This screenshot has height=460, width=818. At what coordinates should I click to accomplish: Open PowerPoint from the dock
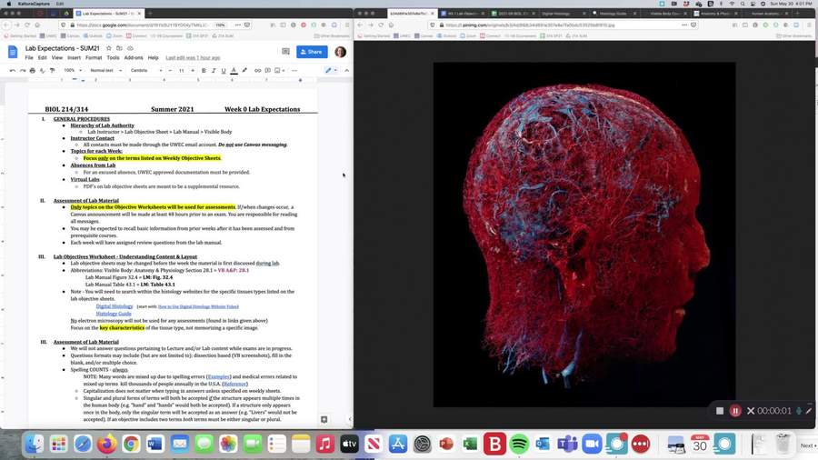[446, 444]
